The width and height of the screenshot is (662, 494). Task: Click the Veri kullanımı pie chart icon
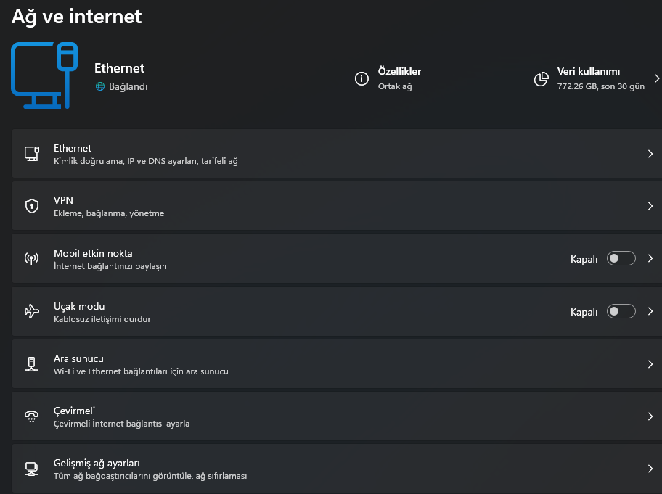coord(541,78)
